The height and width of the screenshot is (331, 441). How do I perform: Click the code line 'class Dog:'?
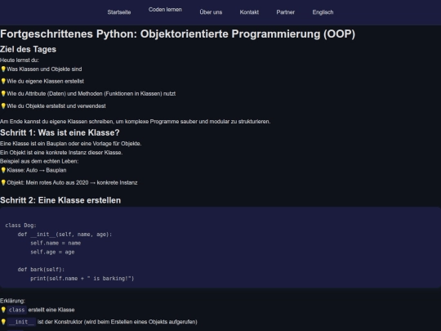[x=20, y=226]
